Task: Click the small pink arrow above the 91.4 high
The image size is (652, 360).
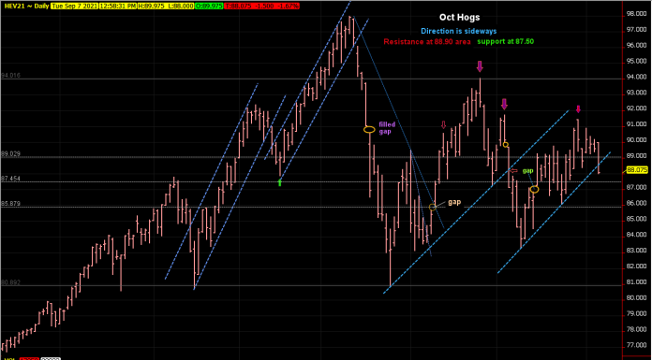Action: [578, 109]
